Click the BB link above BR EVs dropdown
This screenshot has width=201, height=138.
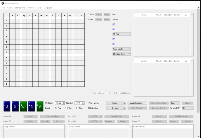[x=113, y=29]
